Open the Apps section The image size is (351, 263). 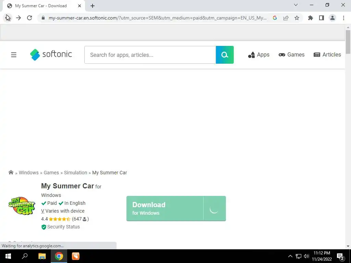[x=258, y=55]
